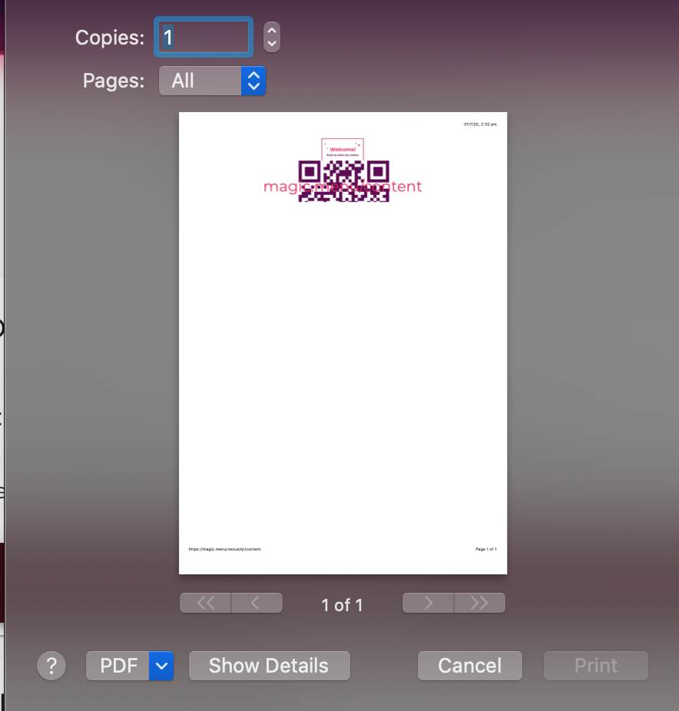Click the Print button
Image resolution: width=679 pixels, height=711 pixels.
[595, 666]
